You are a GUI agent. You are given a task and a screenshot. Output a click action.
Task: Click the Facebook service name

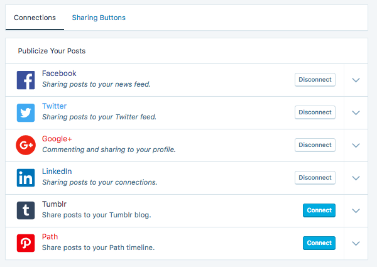59,74
